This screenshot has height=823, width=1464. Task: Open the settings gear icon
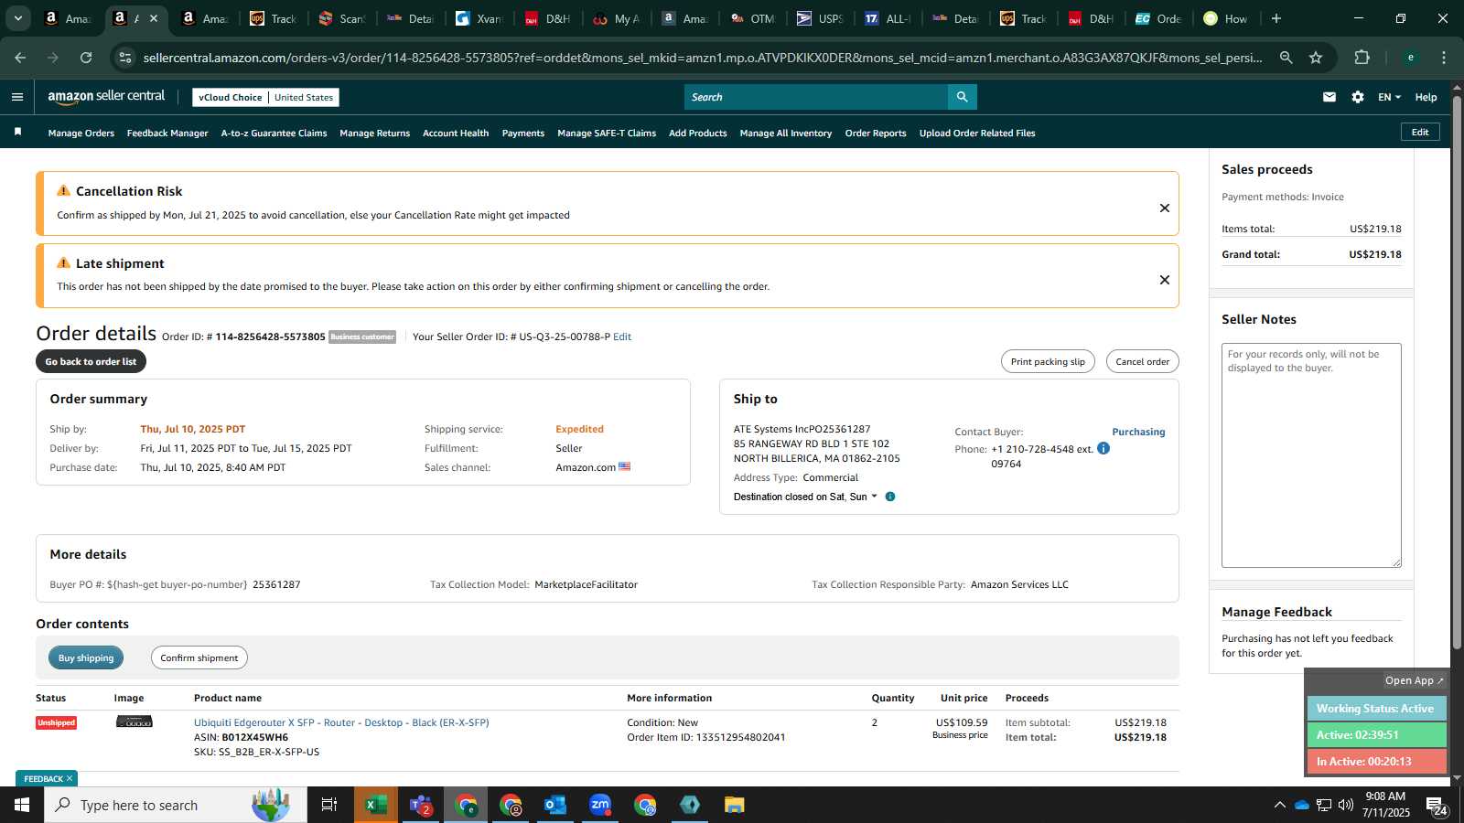click(1358, 97)
